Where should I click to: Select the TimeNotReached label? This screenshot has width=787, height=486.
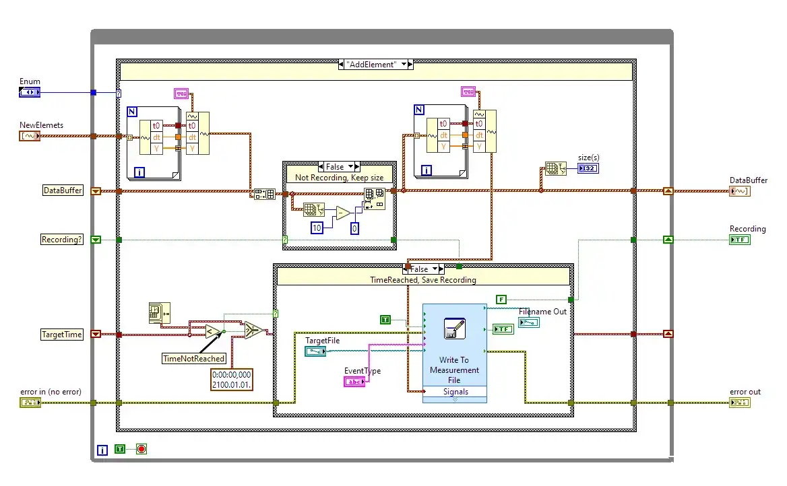194,359
